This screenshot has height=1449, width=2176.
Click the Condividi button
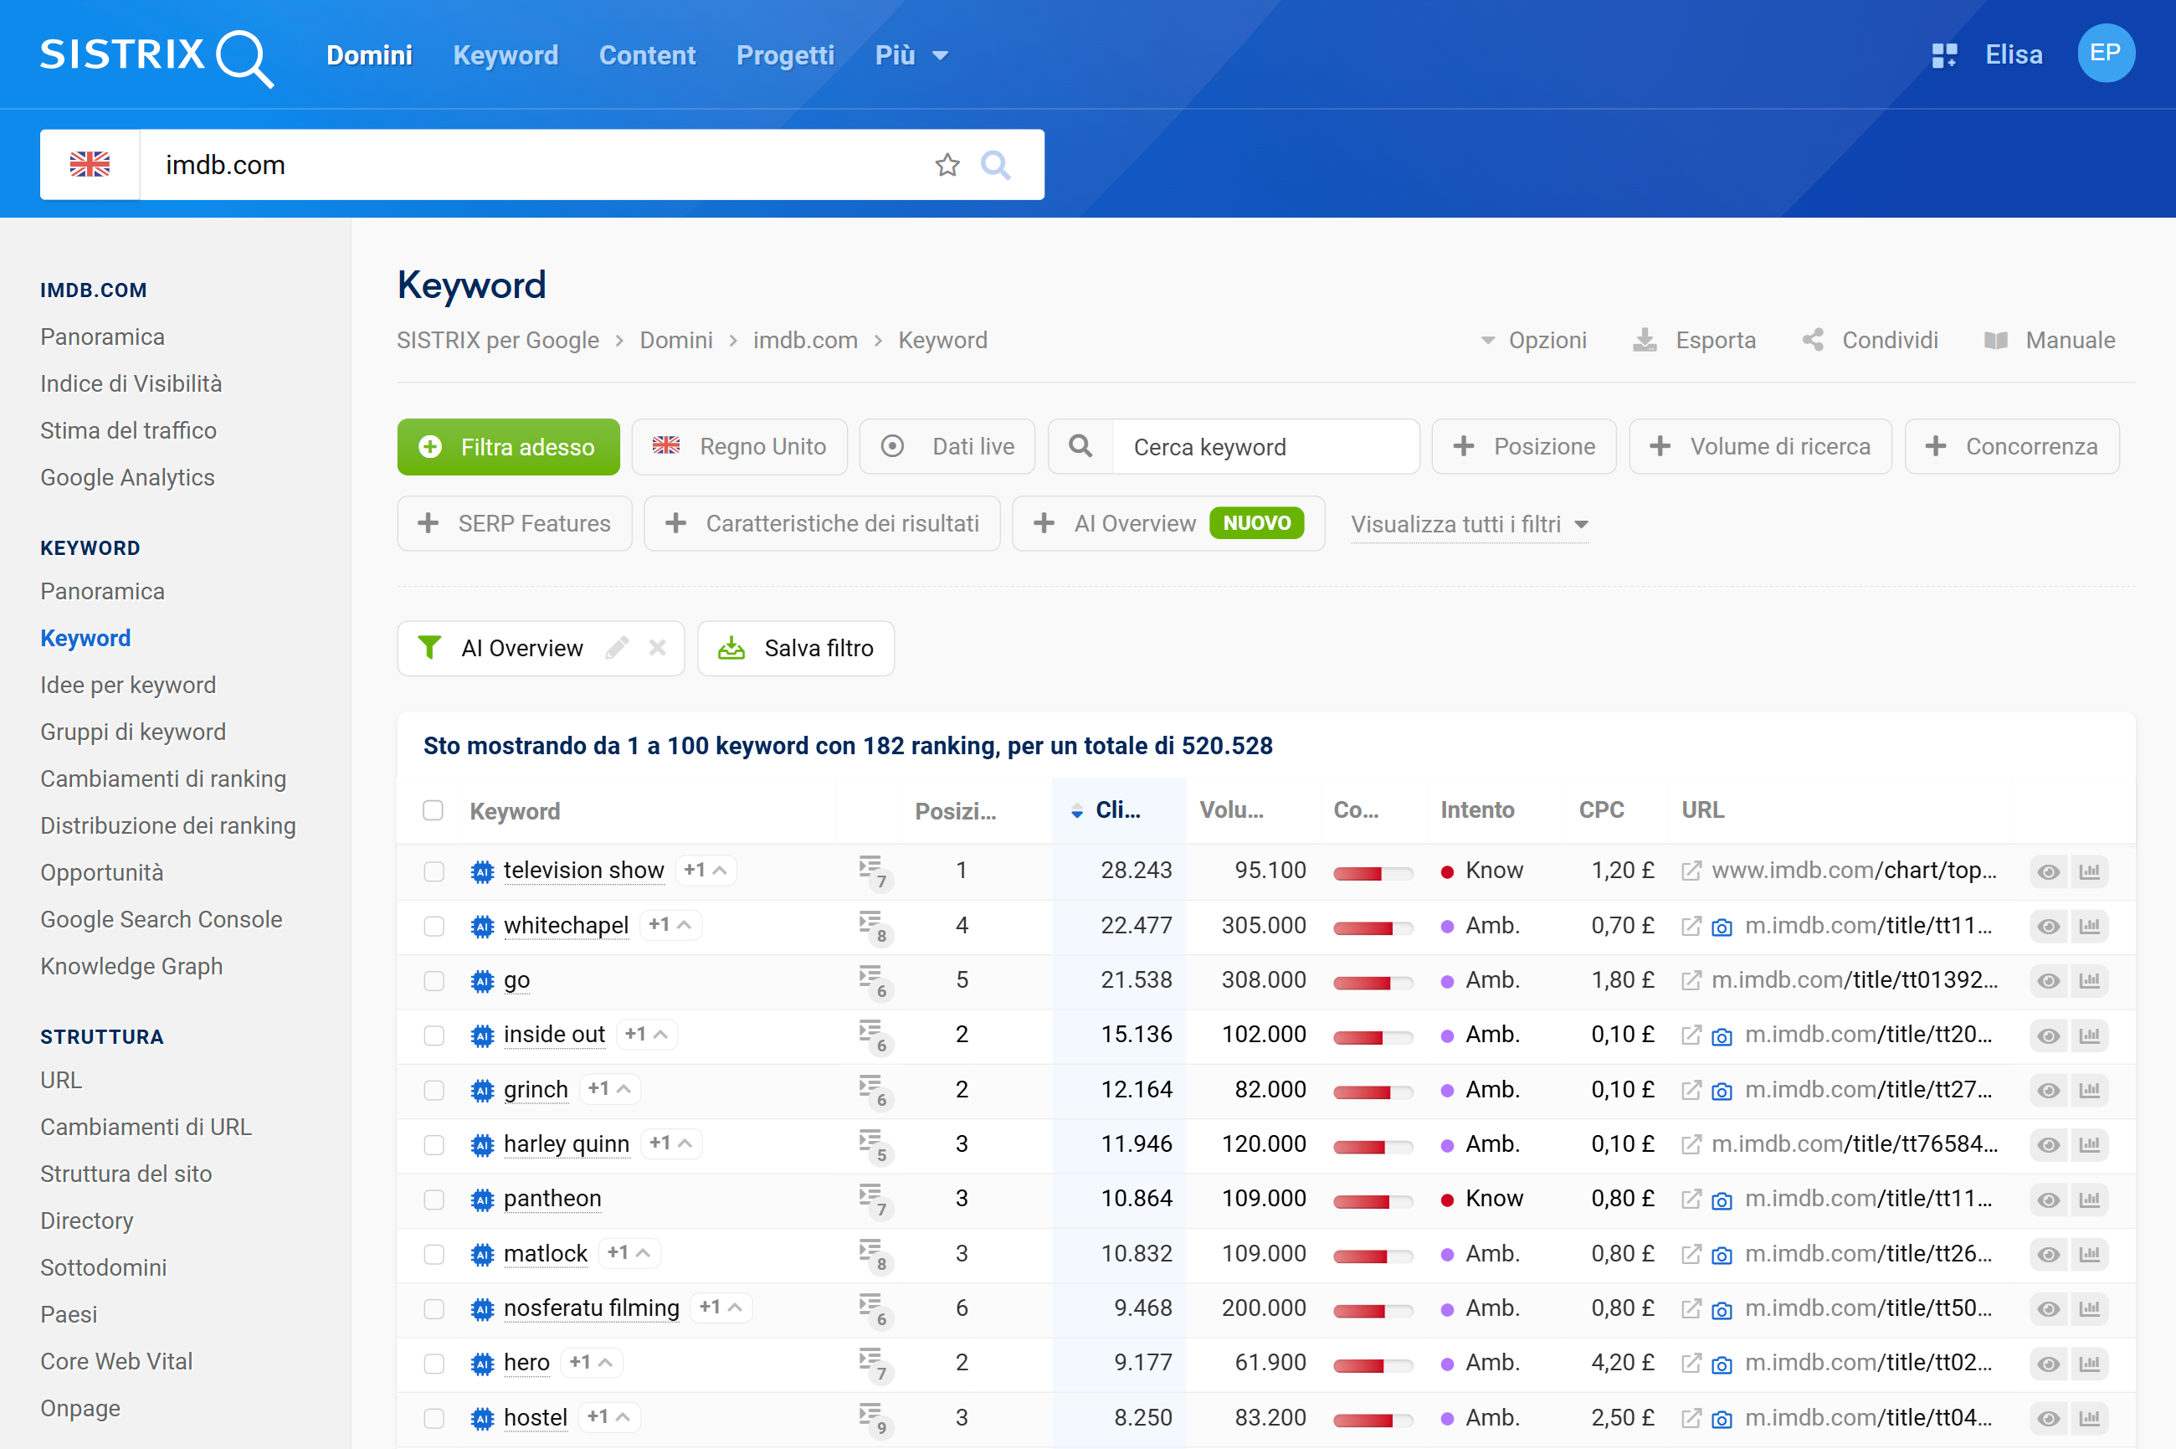point(1871,340)
